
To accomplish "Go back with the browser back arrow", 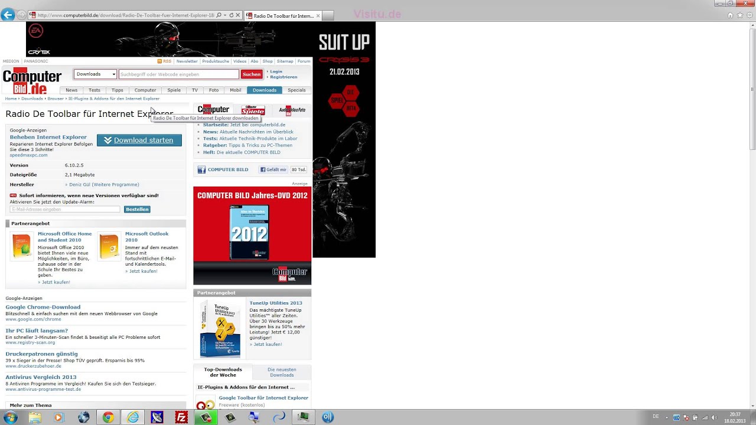I will pyautogui.click(x=8, y=15).
